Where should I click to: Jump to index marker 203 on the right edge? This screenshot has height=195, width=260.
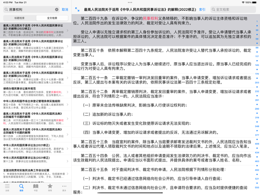[x=257, y=82]
